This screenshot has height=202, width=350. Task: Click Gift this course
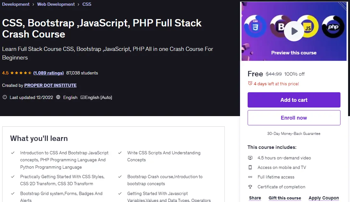pos(285,198)
